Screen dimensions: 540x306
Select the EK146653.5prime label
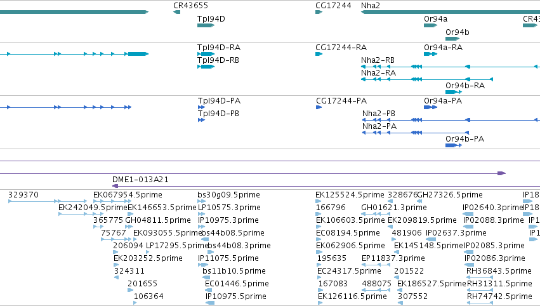(x=162, y=208)
